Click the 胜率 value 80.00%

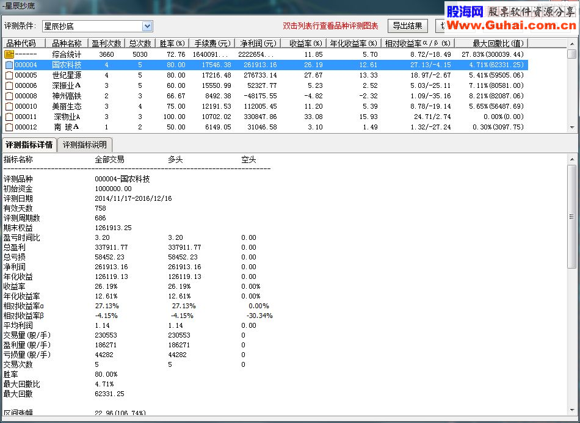click(106, 375)
